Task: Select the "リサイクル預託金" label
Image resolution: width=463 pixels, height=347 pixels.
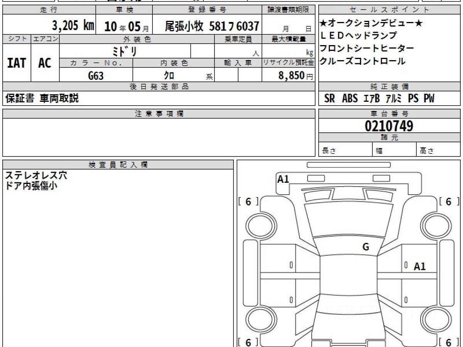Action: pyautogui.click(x=289, y=63)
